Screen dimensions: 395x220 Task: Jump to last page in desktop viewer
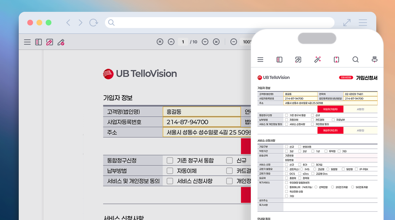(216, 42)
